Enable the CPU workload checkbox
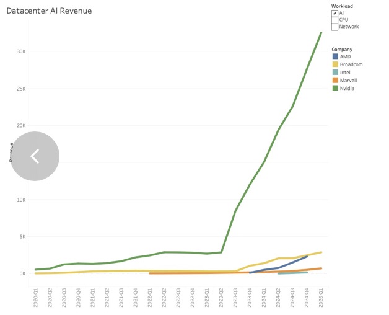Screen dimensions: 389x315 coord(335,20)
